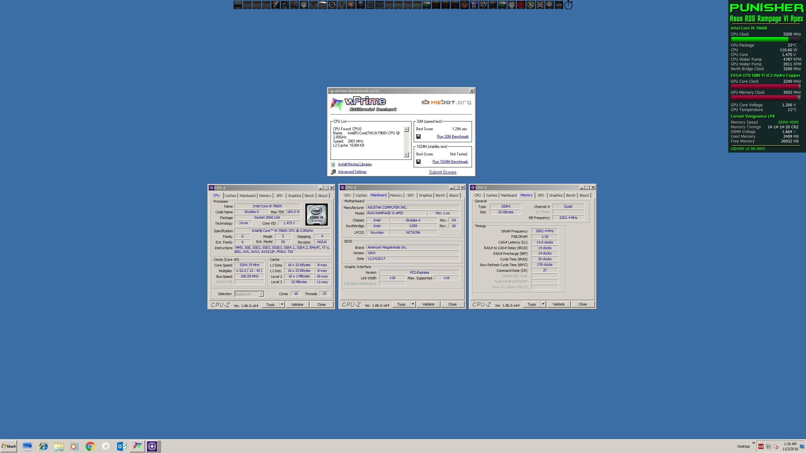Open Windows Explorer folder icon on taskbar
The width and height of the screenshot is (806, 453).
click(59, 446)
